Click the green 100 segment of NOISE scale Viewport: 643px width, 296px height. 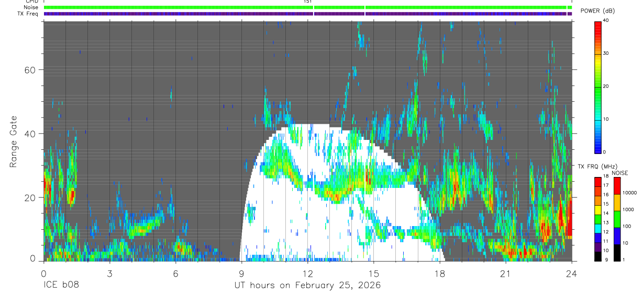[617, 220]
